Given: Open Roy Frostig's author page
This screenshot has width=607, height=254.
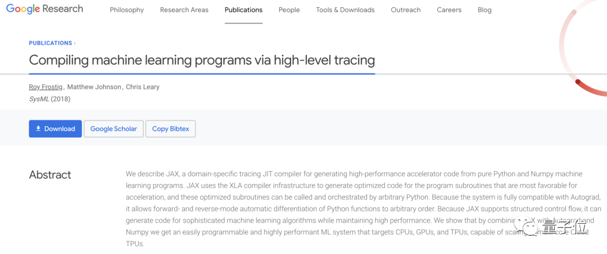Looking at the screenshot, I should (x=46, y=87).
